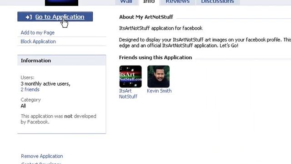
Task: Click Kevin Smith's profile photo
Action: [x=159, y=77]
